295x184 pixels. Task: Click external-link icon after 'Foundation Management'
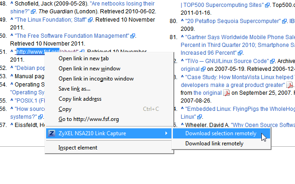point(133,36)
